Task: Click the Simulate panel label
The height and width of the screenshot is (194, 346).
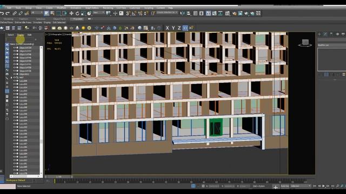Action: 37,23
